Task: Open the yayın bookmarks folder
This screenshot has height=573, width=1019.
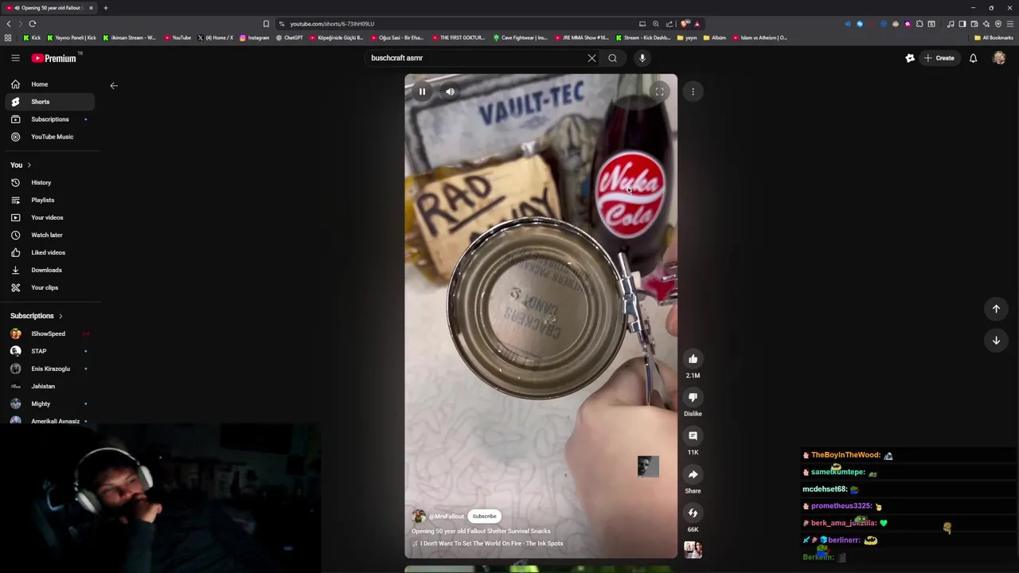Action: pyautogui.click(x=687, y=37)
